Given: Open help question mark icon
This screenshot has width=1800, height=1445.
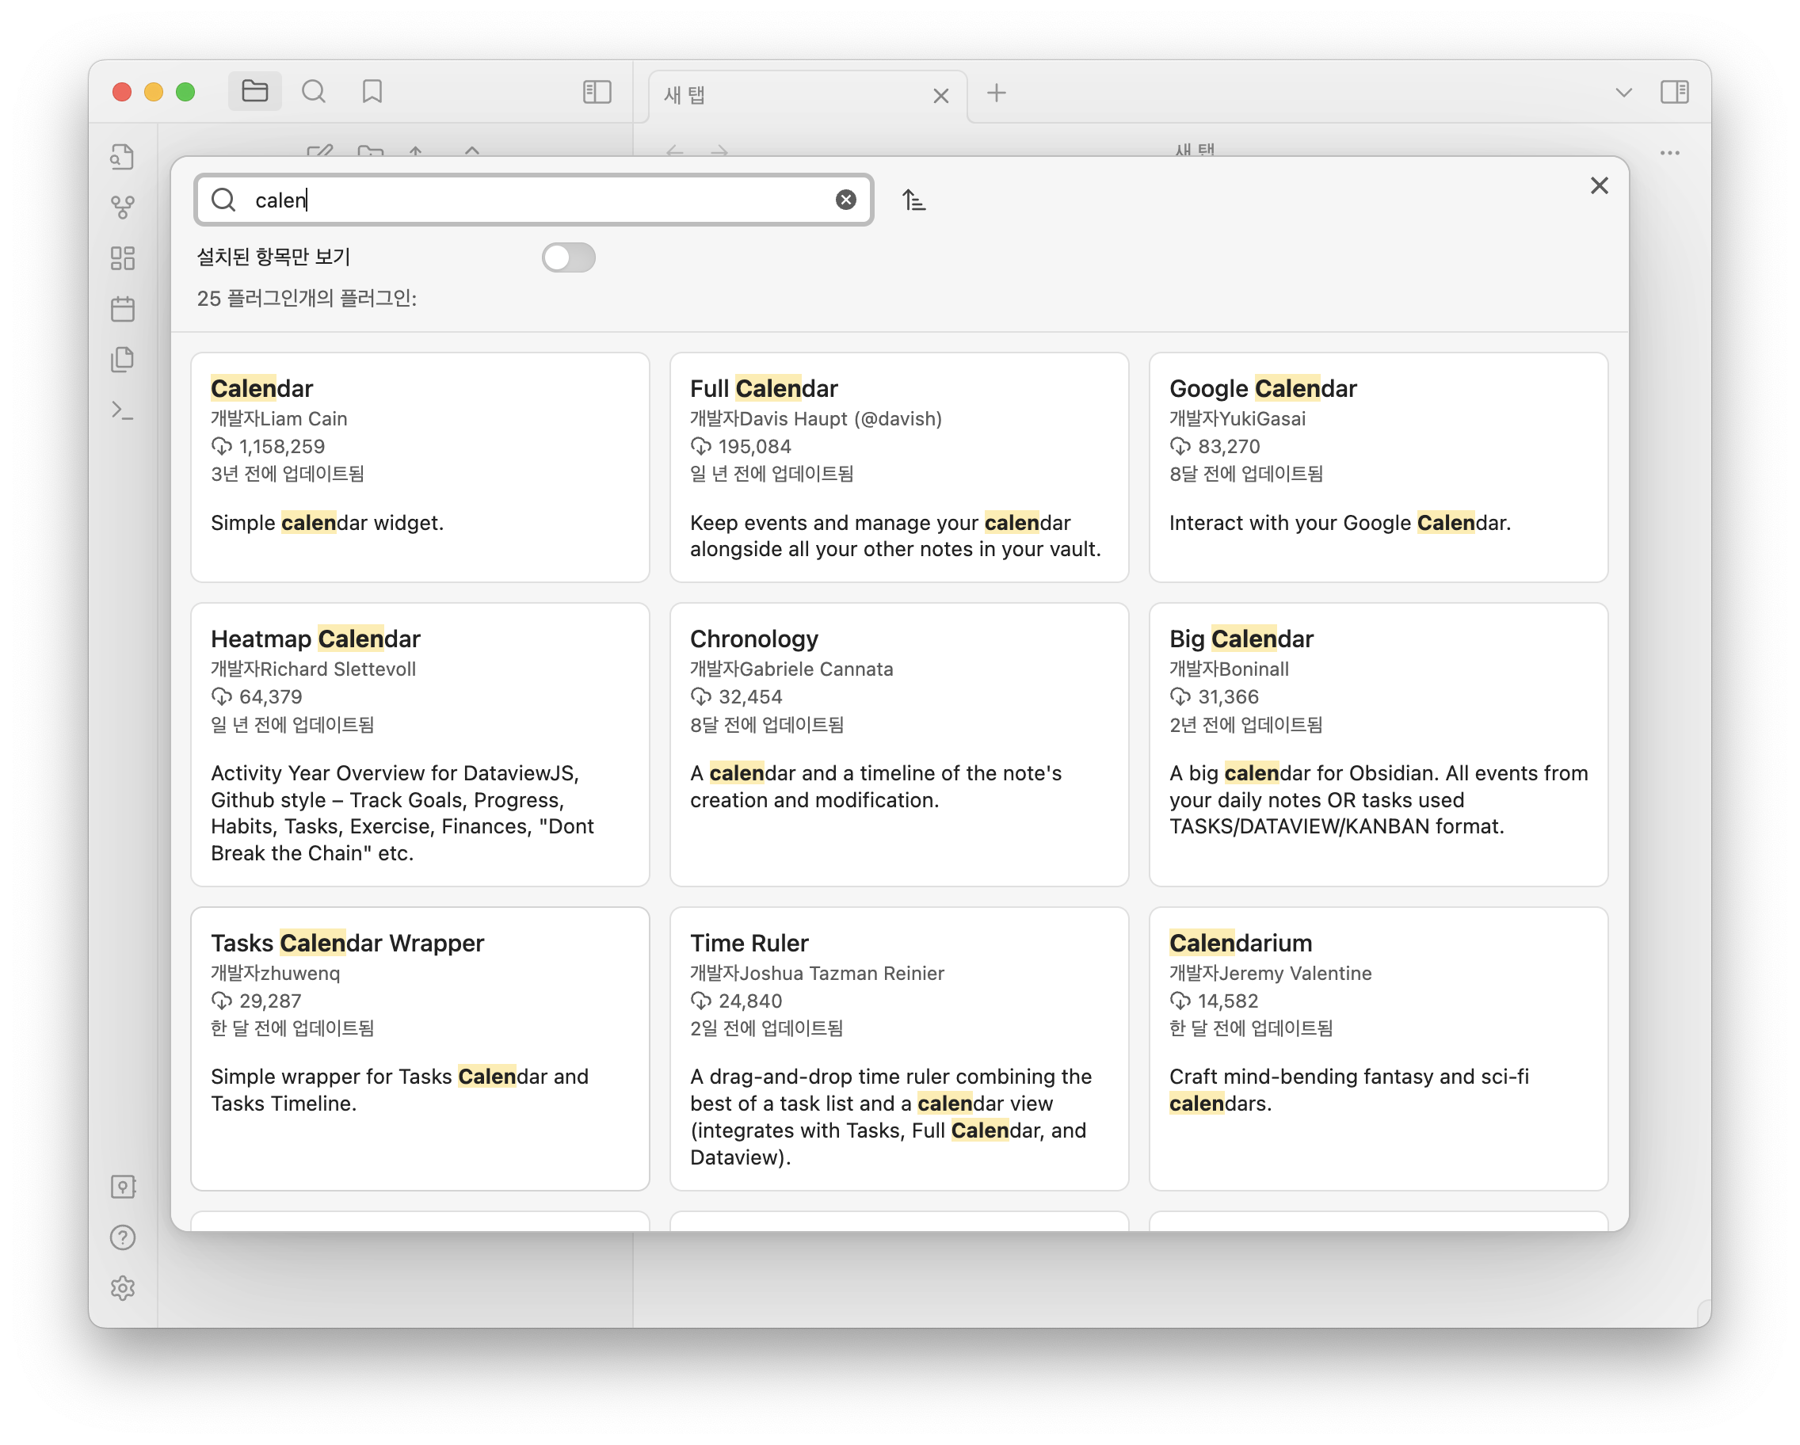Looking at the screenshot, I should pyautogui.click(x=123, y=1237).
